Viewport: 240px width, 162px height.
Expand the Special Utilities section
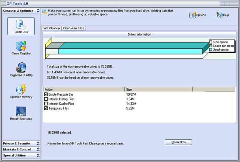pos(38,156)
